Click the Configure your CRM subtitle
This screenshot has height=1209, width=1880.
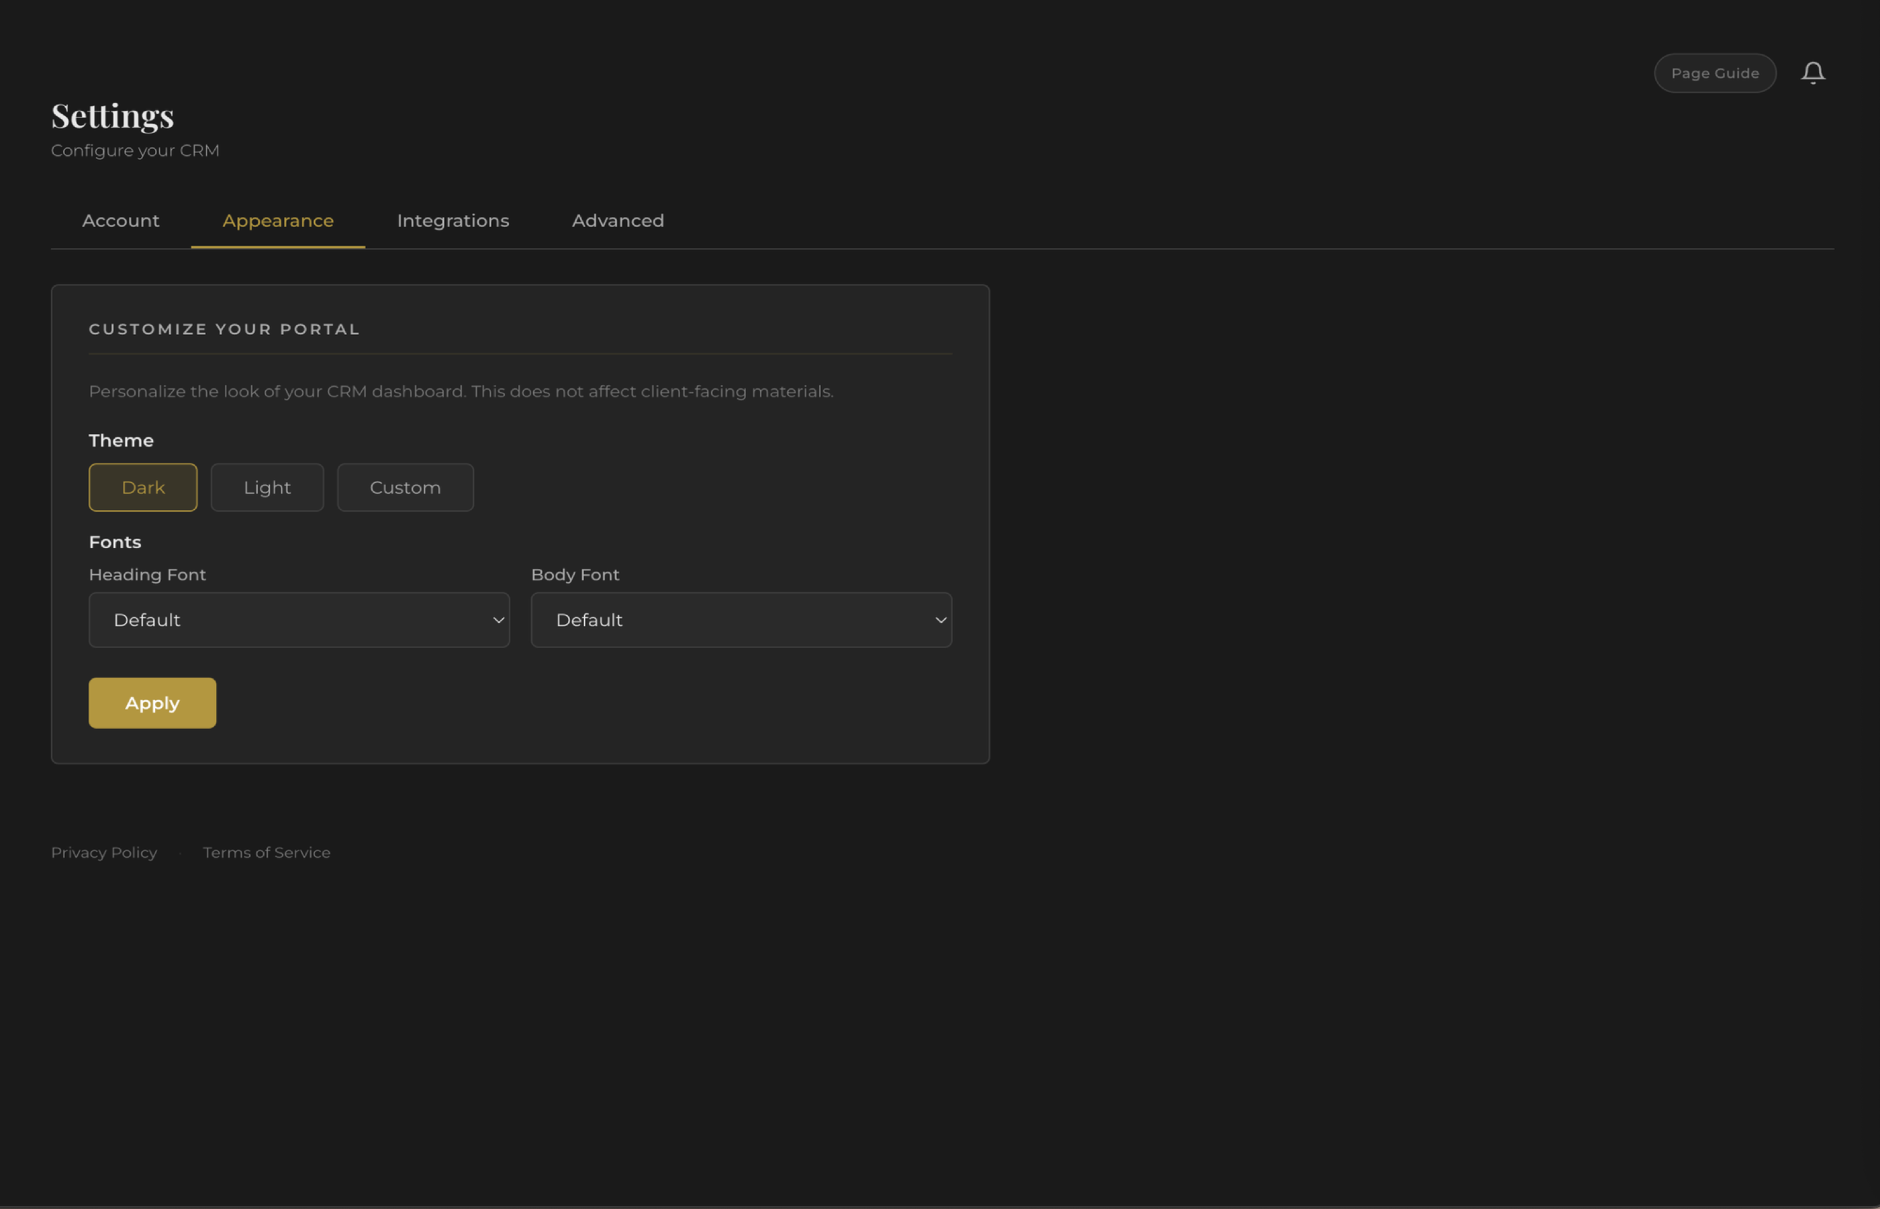[134, 150]
